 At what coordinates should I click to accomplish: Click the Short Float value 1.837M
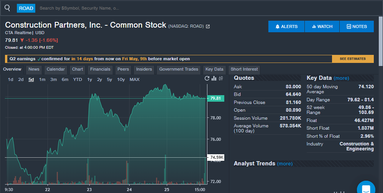click(365, 128)
